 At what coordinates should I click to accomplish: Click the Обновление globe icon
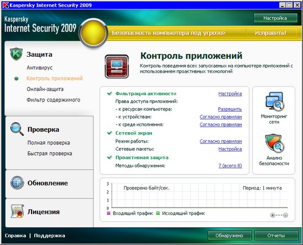pos(17,183)
